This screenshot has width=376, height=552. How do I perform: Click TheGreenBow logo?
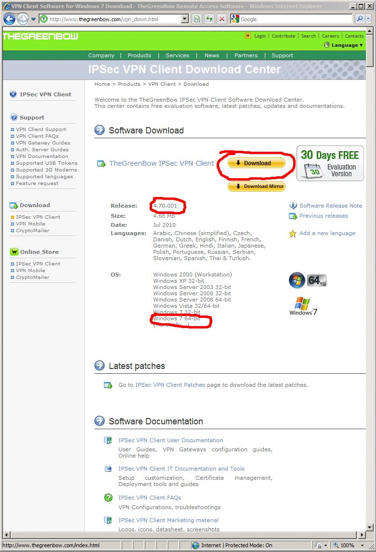point(41,36)
